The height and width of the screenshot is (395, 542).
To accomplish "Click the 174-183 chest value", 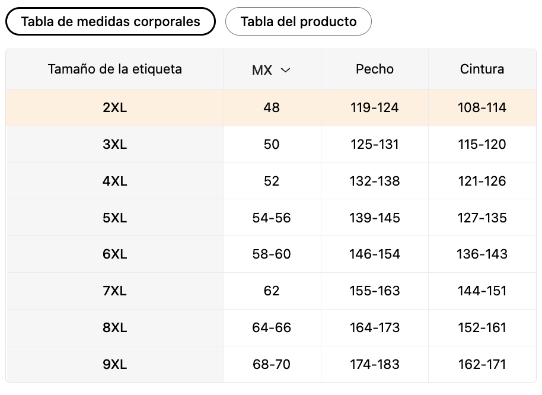I will (x=375, y=365).
